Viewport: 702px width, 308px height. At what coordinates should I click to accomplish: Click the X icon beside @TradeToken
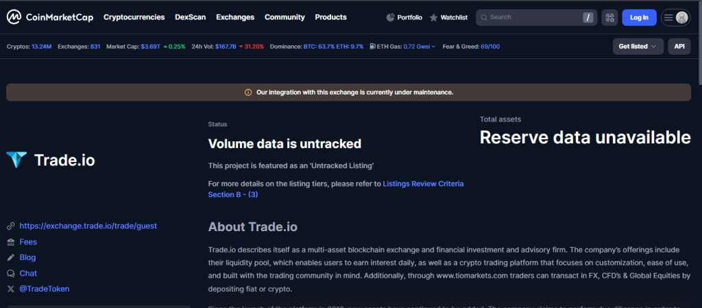tap(10, 289)
